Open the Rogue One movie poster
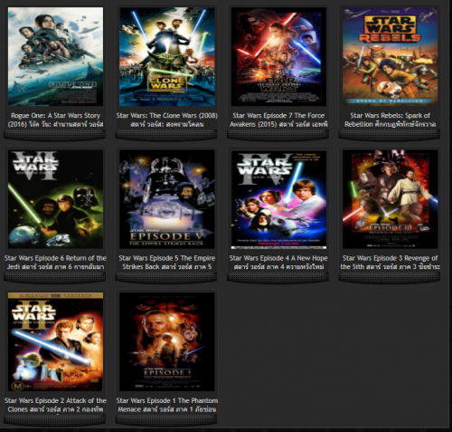452x432 pixels. (x=55, y=57)
